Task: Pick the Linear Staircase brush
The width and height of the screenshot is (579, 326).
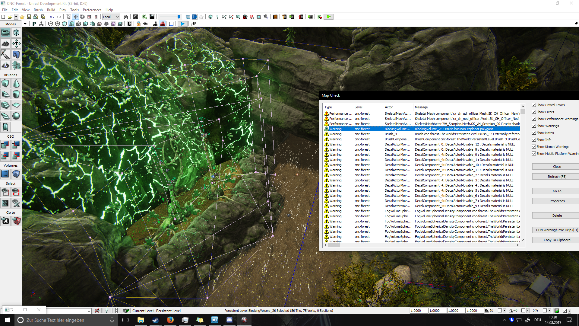Action: click(x=5, y=105)
